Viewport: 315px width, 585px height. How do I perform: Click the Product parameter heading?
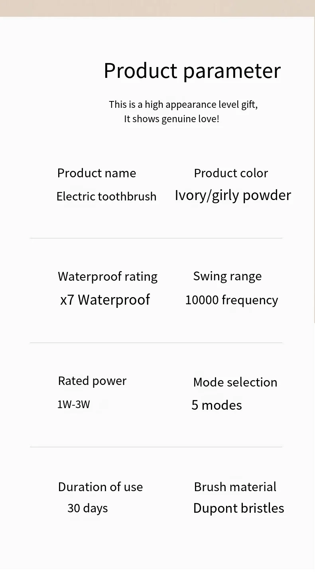[192, 71]
